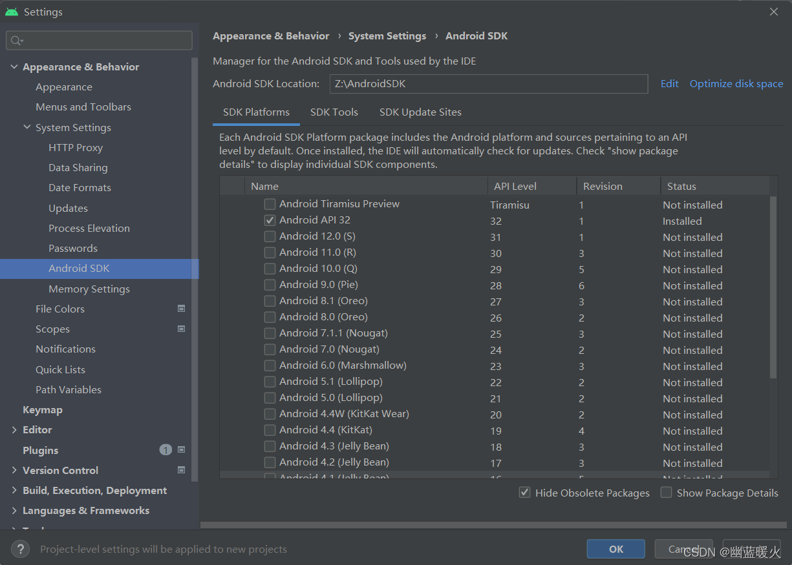Select the Android 5.1 (Lollipop) row text
Image resolution: width=792 pixels, height=565 pixels.
[x=331, y=382]
